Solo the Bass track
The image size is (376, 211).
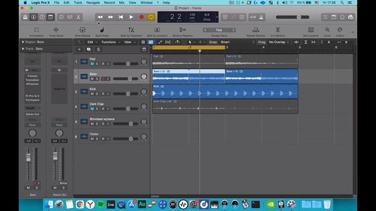pyautogui.click(x=97, y=79)
